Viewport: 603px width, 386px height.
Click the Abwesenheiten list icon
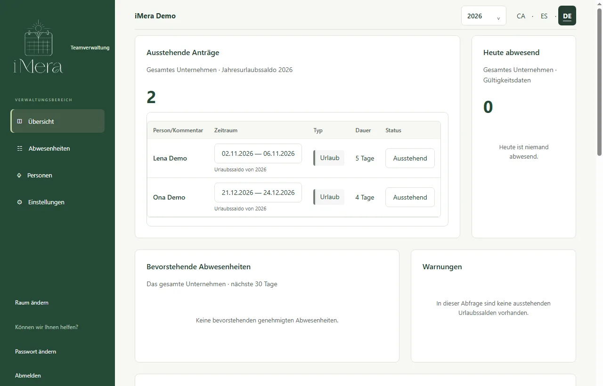click(x=20, y=148)
